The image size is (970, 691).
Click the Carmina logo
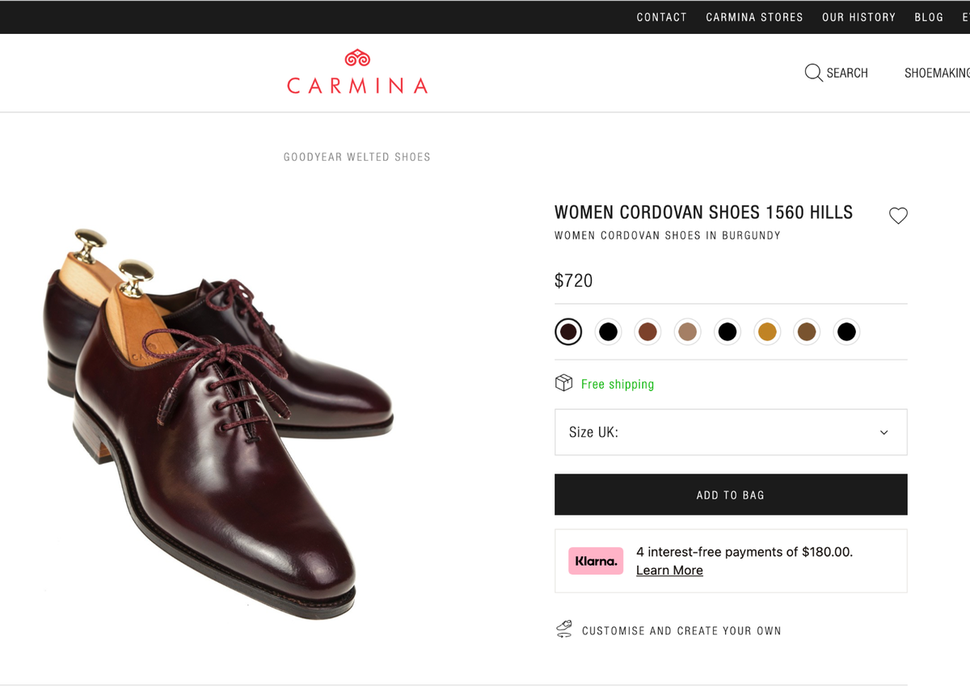click(x=356, y=73)
